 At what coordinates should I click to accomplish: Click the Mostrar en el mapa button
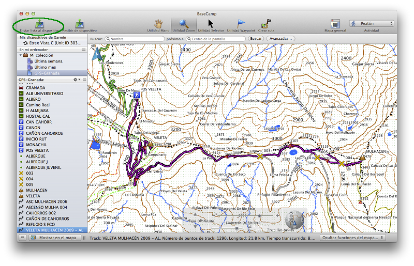pos(54,238)
